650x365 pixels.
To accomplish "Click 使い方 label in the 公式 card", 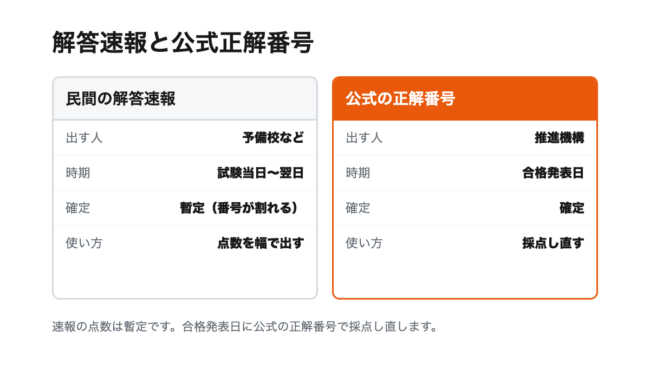I will point(364,243).
